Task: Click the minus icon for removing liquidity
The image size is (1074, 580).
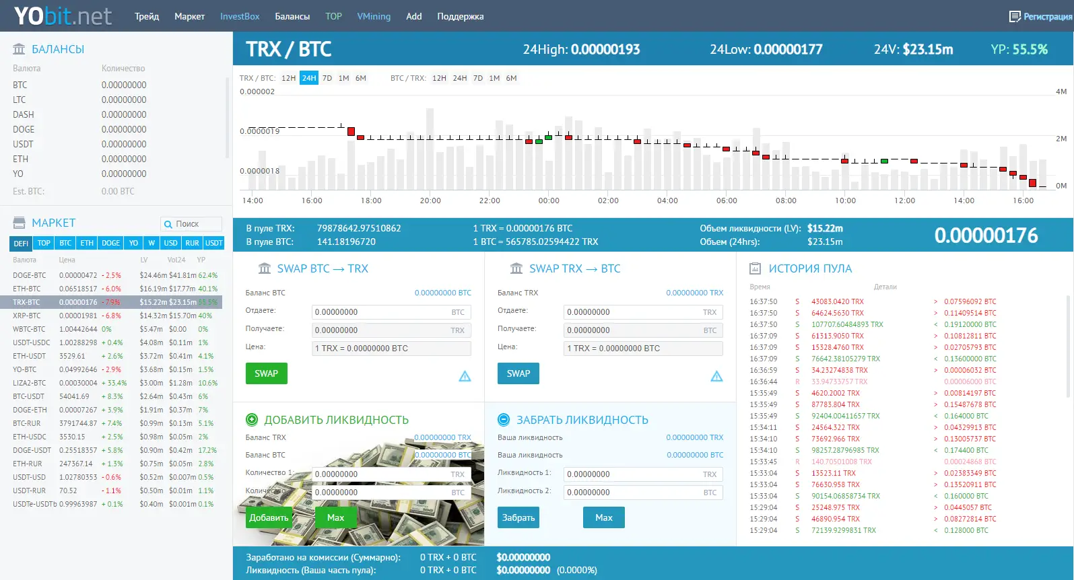Action: [504, 420]
